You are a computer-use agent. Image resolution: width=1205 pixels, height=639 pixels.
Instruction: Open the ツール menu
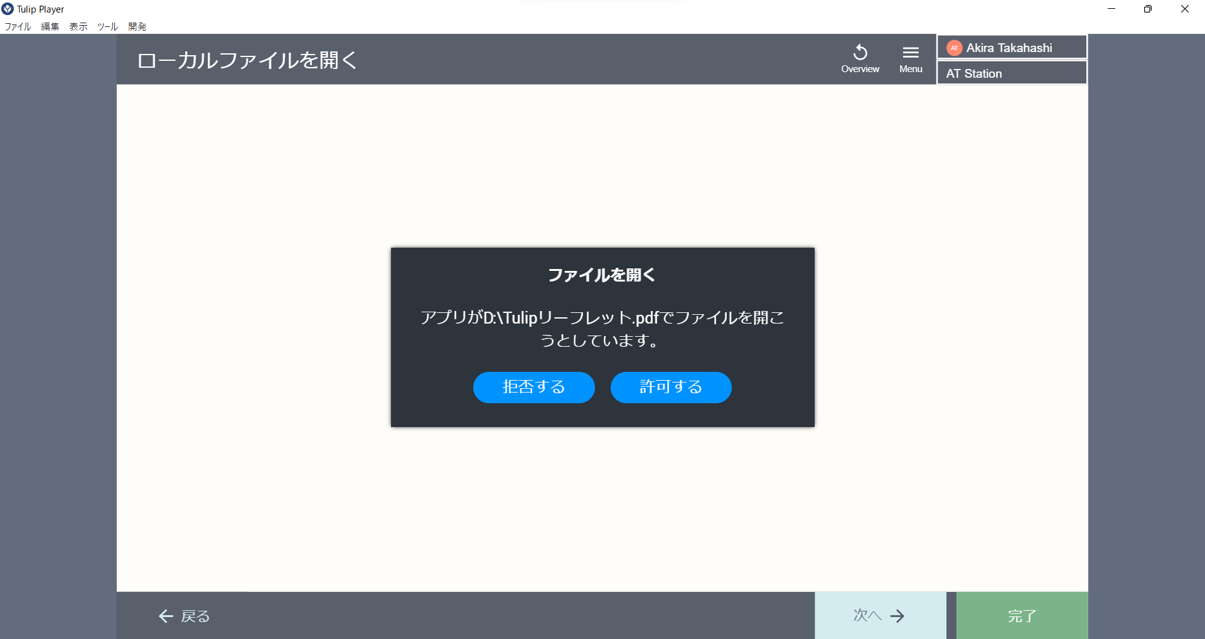click(x=107, y=26)
